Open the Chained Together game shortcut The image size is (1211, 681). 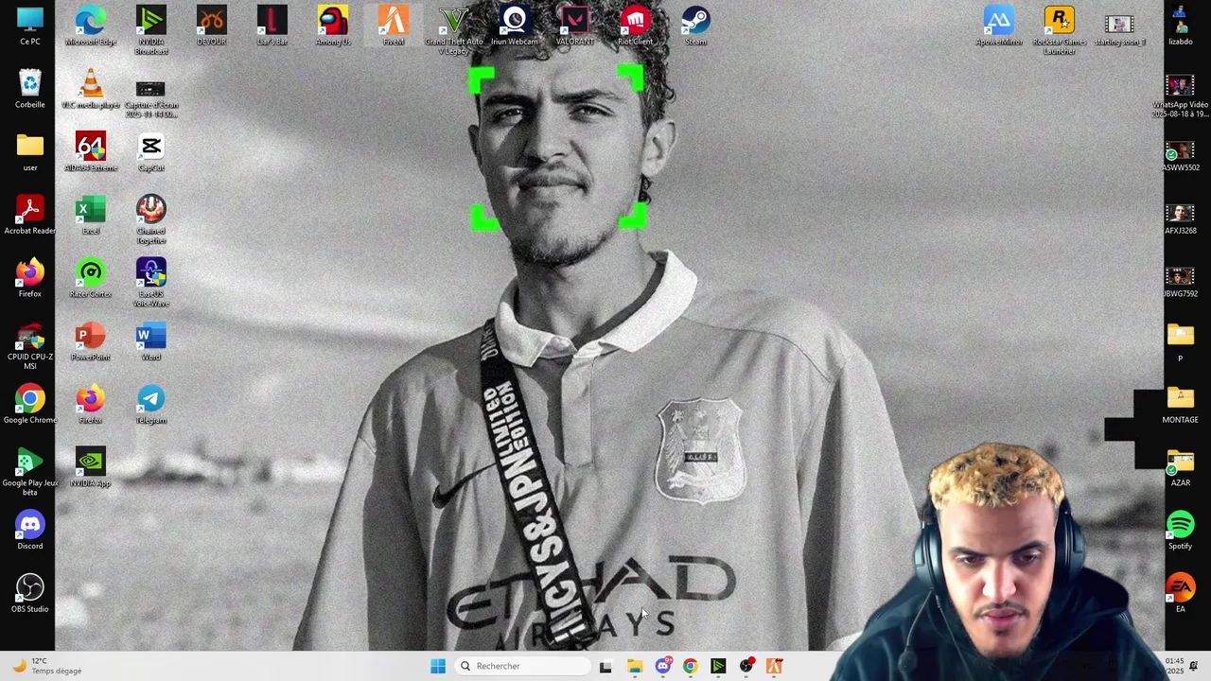pyautogui.click(x=150, y=219)
